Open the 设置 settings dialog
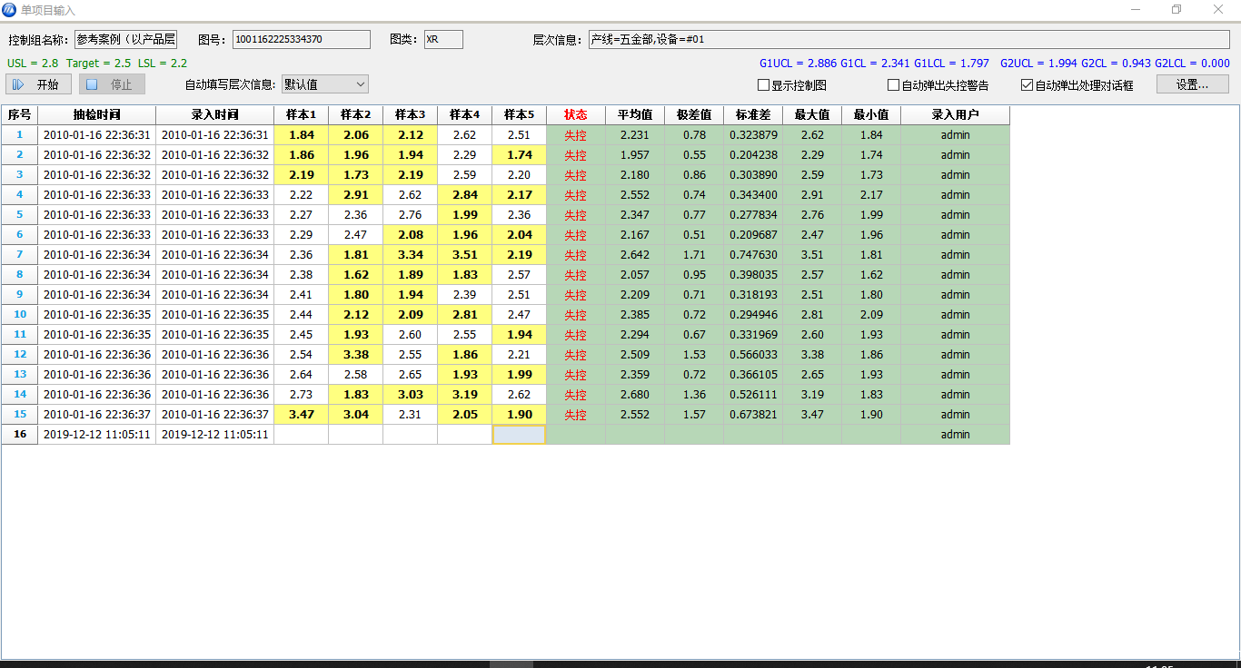 1192,84
